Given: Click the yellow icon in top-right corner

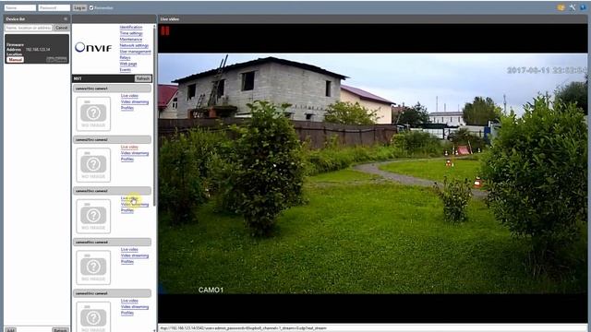Looking at the screenshot, I should point(561,7).
